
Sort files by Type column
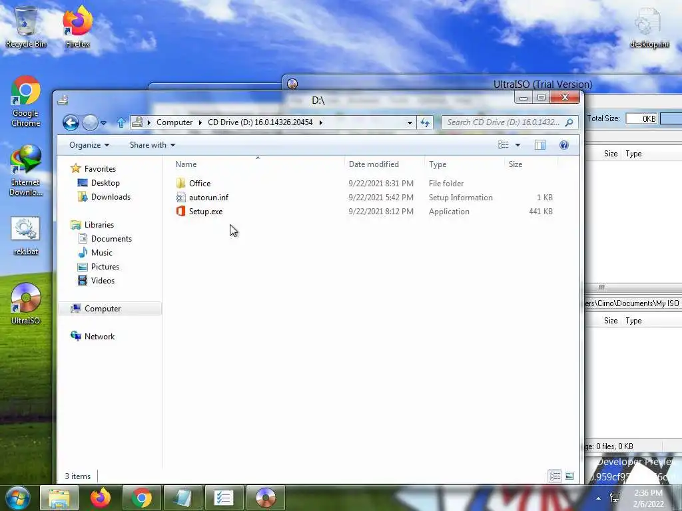point(438,164)
